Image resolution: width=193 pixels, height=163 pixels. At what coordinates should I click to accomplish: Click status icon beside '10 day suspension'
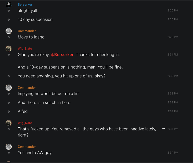click(9, 20)
